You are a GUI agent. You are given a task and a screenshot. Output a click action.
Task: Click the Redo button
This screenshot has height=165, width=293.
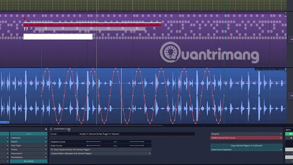[28, 134]
